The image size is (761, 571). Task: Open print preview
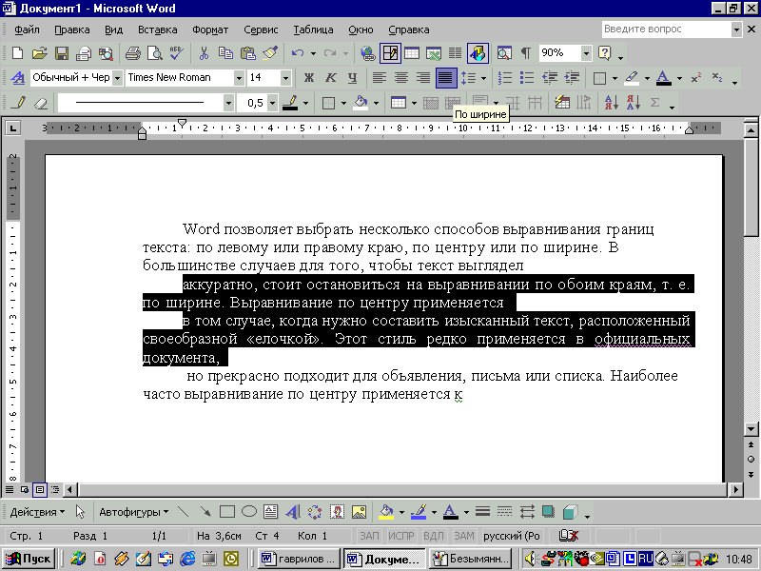tap(154, 53)
